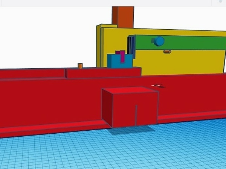Screen dimensions: 226x169
Task: Select the left red raised ledge segment
Action: click(32, 73)
